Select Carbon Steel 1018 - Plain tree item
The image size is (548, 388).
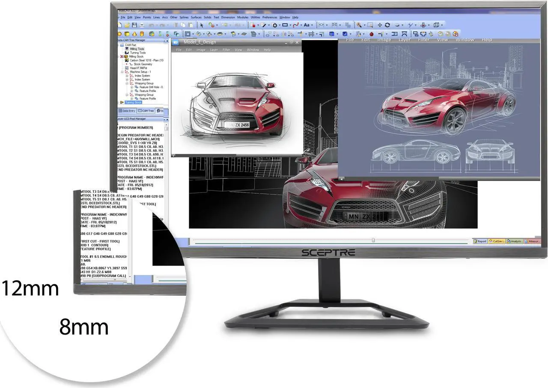point(146,60)
